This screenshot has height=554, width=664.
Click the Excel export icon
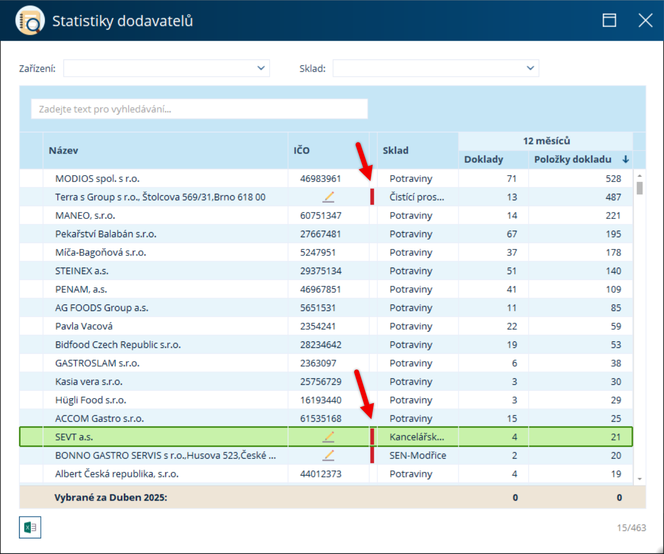[30, 527]
